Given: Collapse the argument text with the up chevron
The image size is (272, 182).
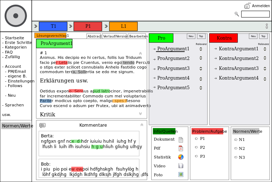Looking at the screenshot, I should tap(141, 54).
